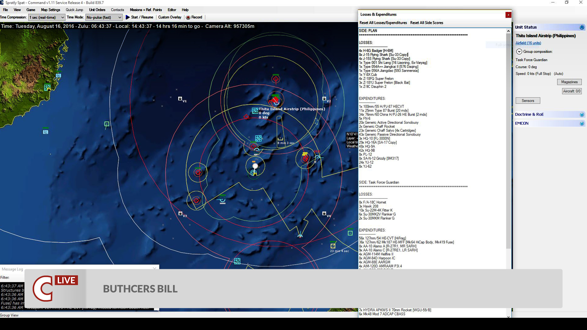Screen dimensions: 587x330
Task: Click the Magazines button
Action: (569, 82)
